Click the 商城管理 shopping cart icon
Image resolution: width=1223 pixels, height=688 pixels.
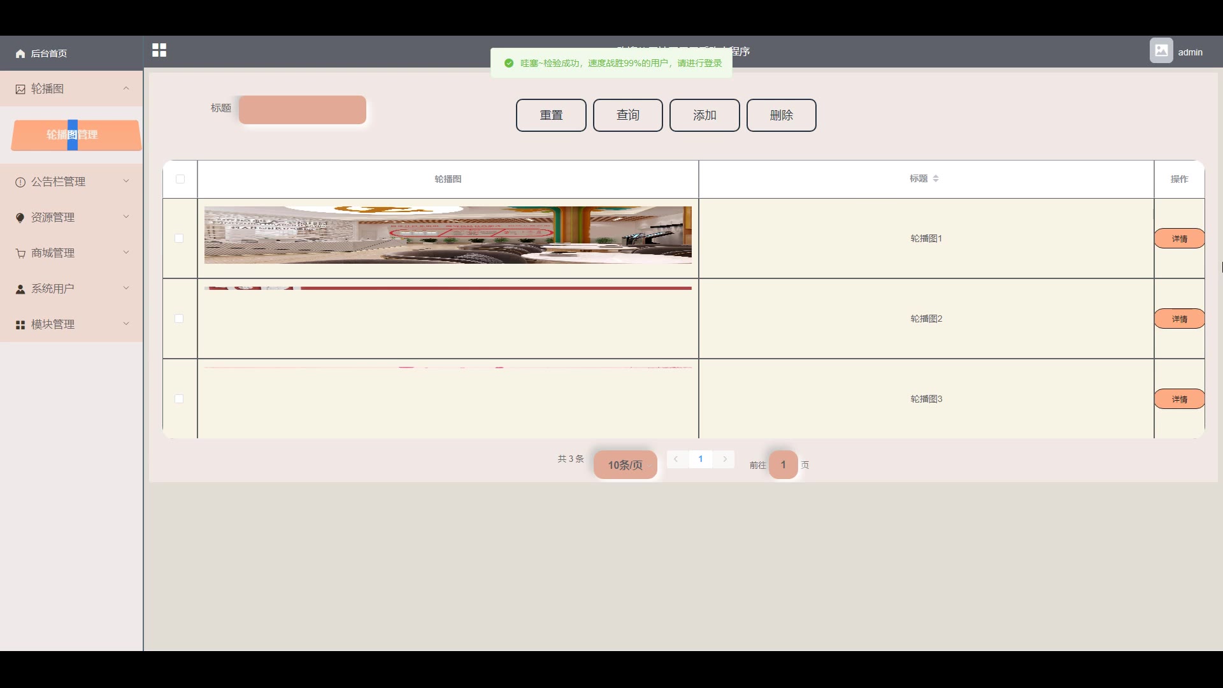click(x=20, y=254)
